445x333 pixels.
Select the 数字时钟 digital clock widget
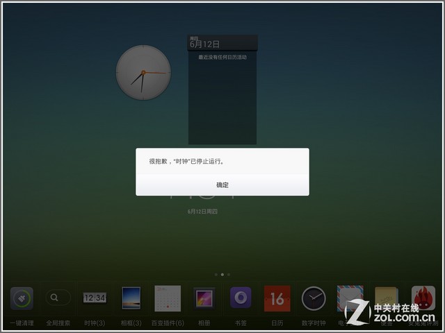(x=314, y=298)
